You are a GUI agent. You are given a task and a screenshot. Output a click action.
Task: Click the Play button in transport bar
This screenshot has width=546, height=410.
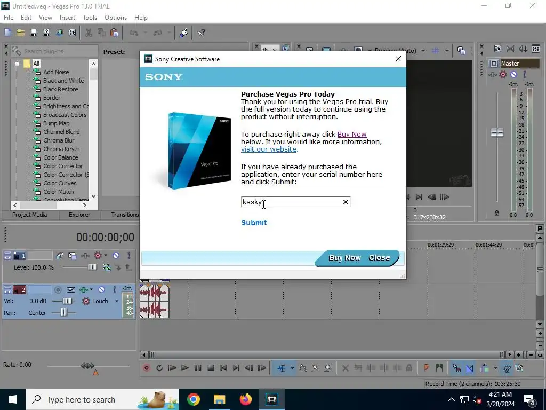185,368
